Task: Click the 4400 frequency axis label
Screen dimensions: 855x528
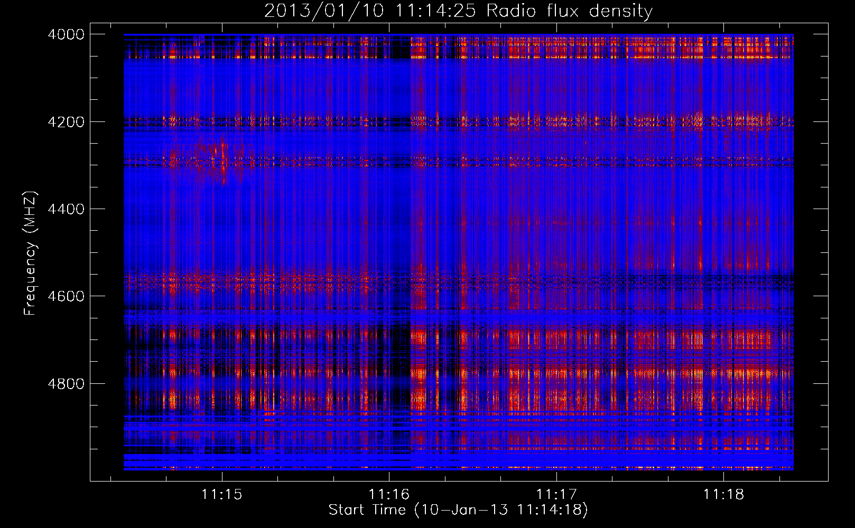Action: (66, 209)
